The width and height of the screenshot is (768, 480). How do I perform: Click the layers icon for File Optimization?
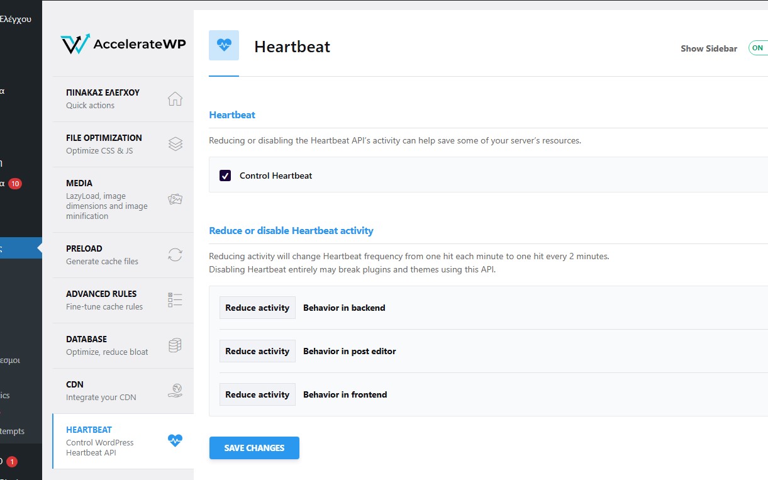click(x=175, y=144)
